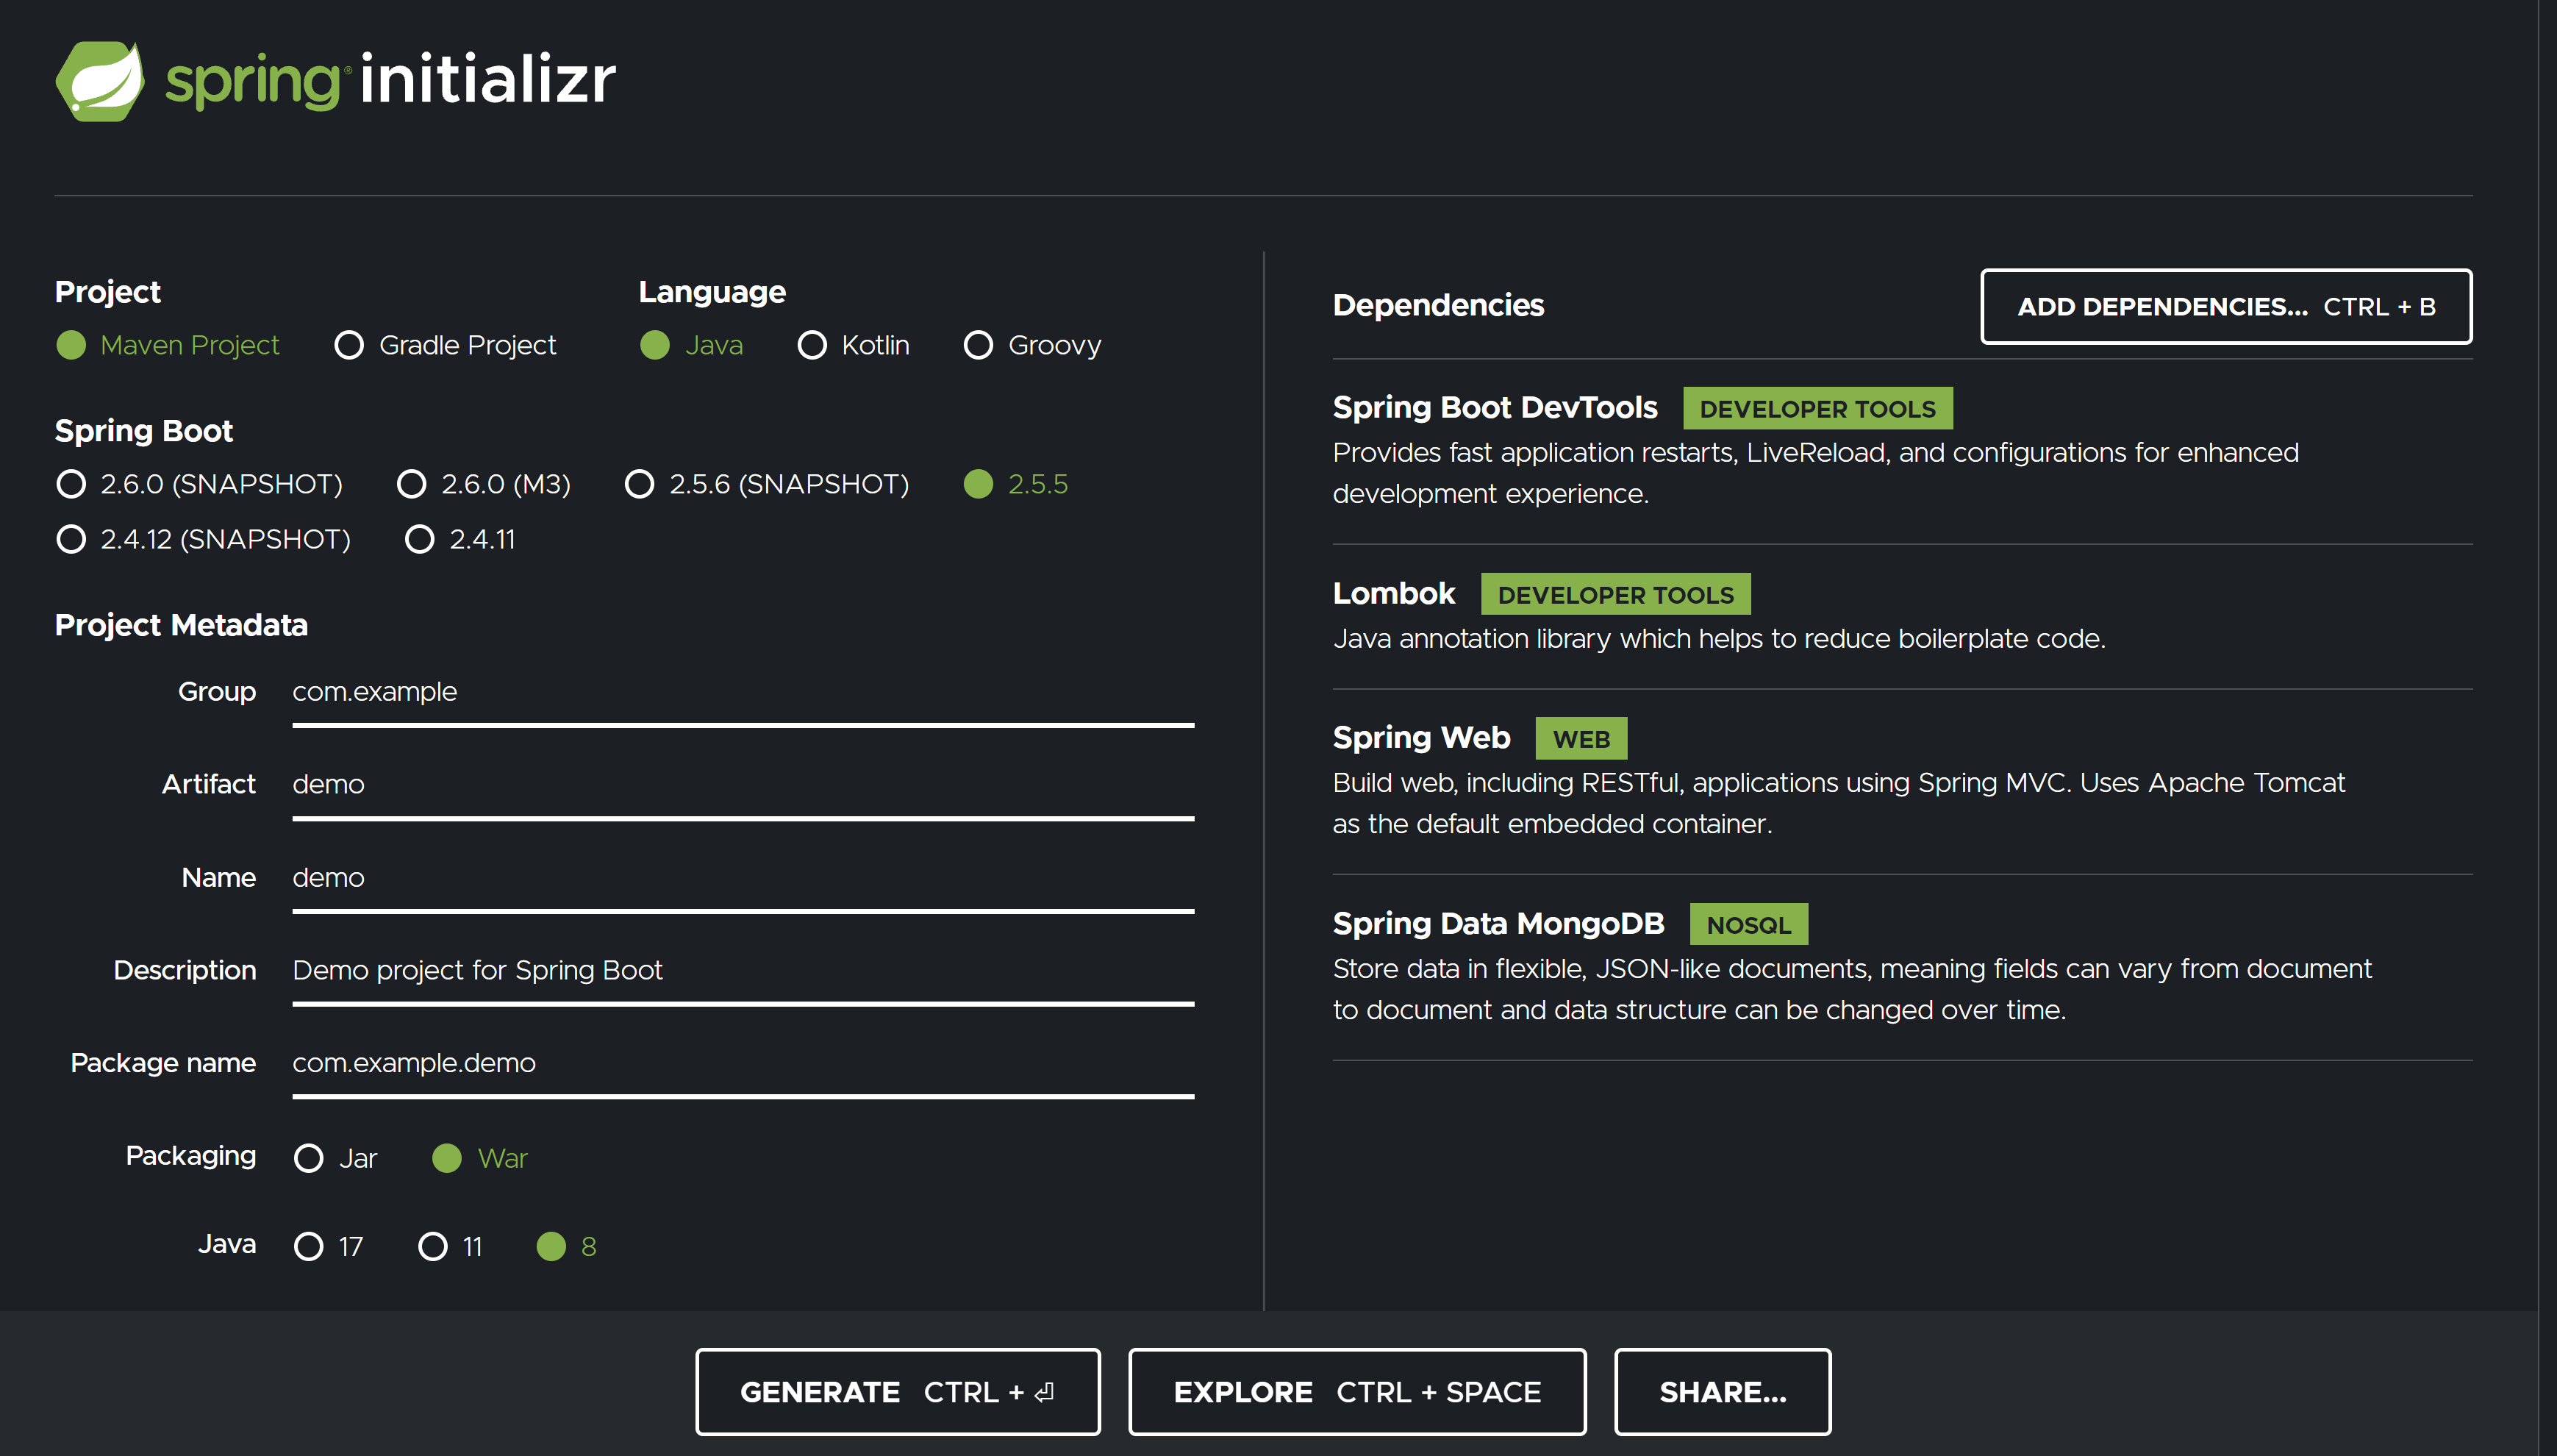The image size is (2557, 1456).
Task: Select Spring Boot 2.4.11 version
Action: point(420,539)
